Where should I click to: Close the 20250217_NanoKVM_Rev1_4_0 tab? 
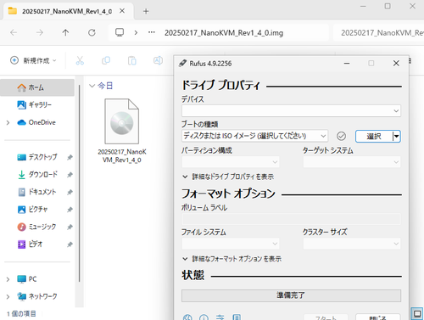click(x=122, y=11)
